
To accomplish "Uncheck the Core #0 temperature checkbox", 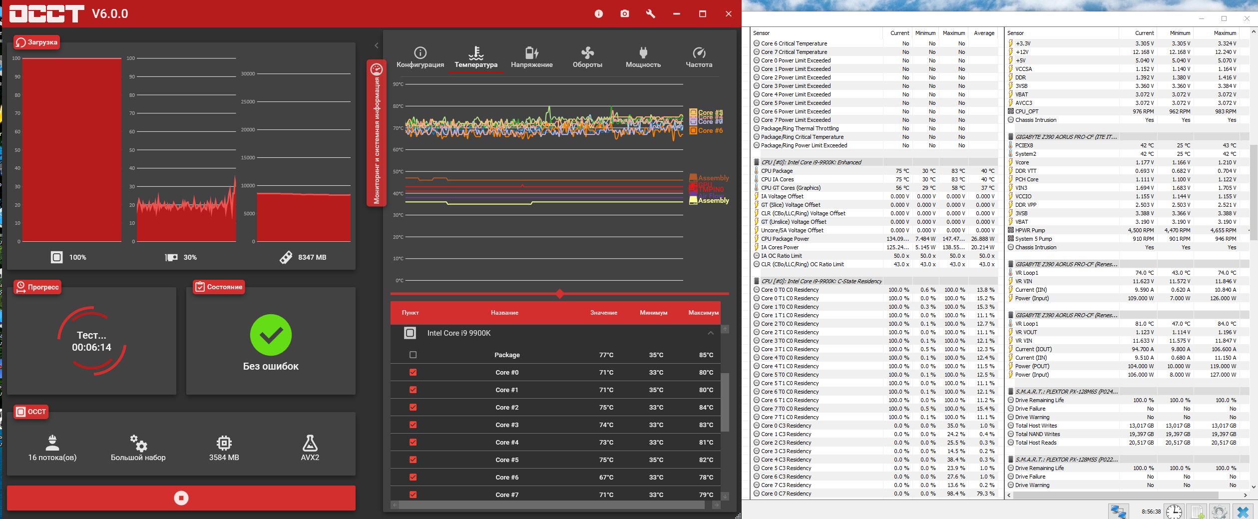I will [413, 372].
